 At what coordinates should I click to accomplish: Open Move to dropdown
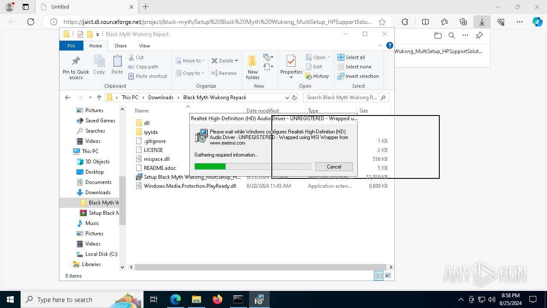tap(190, 61)
